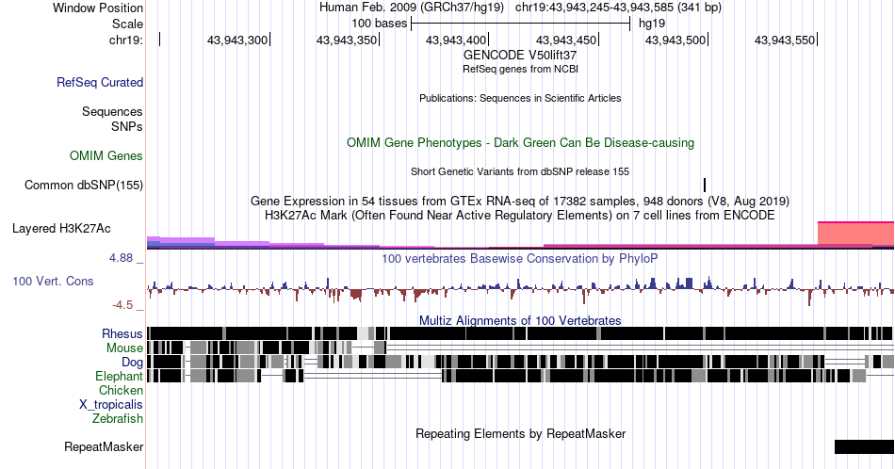Click the 43,943,550 ruler position
Image resolution: width=895 pixels, height=469 pixels.
click(x=785, y=40)
